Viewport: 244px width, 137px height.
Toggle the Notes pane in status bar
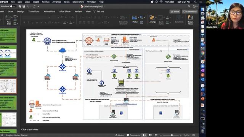point(119,135)
